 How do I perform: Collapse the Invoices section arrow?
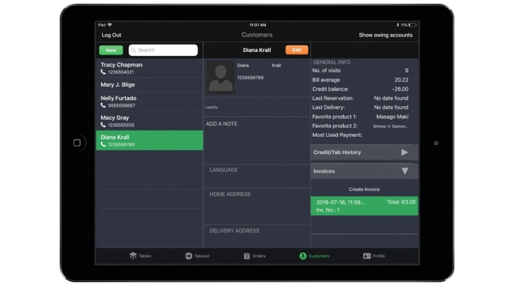click(405, 171)
